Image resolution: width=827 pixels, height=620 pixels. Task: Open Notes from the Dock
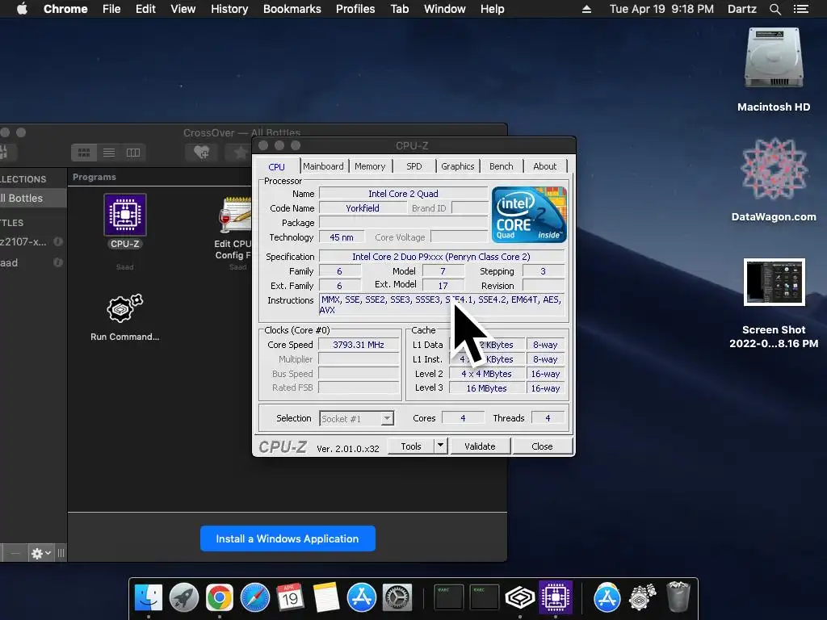pyautogui.click(x=326, y=597)
